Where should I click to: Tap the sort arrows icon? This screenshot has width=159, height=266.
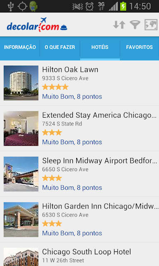[119, 25]
